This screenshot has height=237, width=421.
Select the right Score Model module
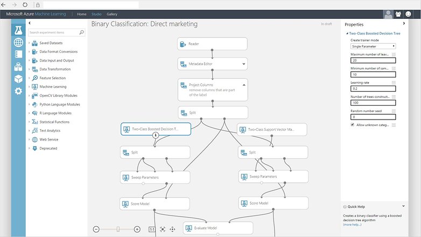click(x=273, y=203)
